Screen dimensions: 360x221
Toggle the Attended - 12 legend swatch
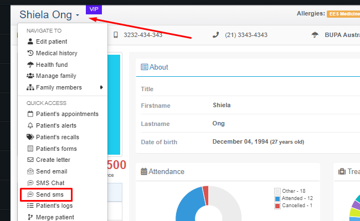(x=277, y=198)
